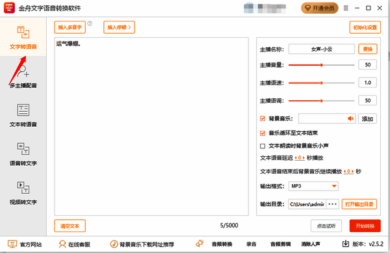Click the help question mark icon

click(90, 23)
